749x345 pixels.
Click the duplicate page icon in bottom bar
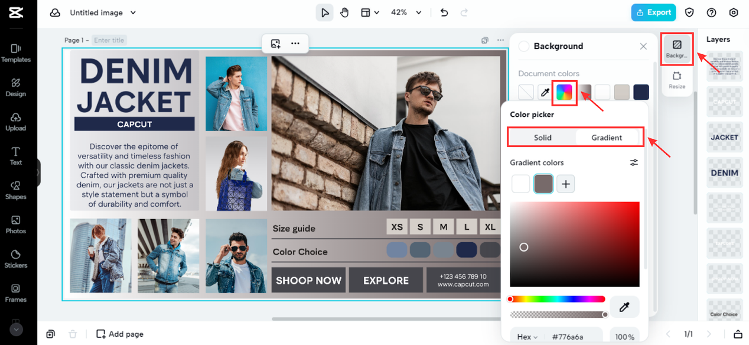[51, 334]
